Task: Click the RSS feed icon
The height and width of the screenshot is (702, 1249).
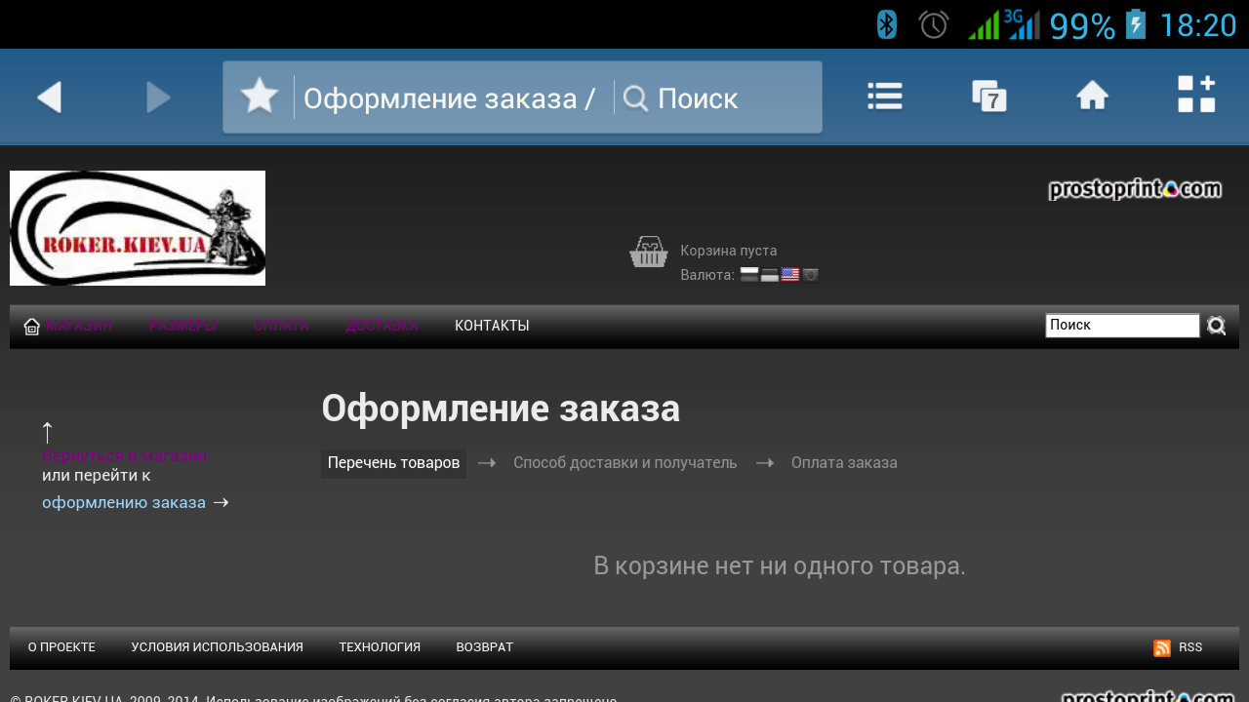Action: coord(1162,648)
